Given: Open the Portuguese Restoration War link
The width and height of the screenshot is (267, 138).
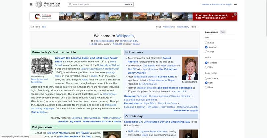Looking at the screenshot, I should (x=152, y=131).
